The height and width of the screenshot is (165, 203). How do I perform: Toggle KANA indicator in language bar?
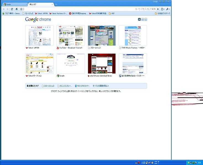tap(156, 163)
